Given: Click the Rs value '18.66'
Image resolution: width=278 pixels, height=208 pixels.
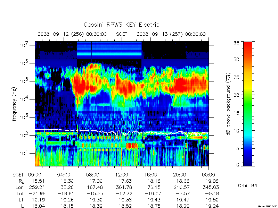Looking at the screenshot, I should click(x=183, y=181).
